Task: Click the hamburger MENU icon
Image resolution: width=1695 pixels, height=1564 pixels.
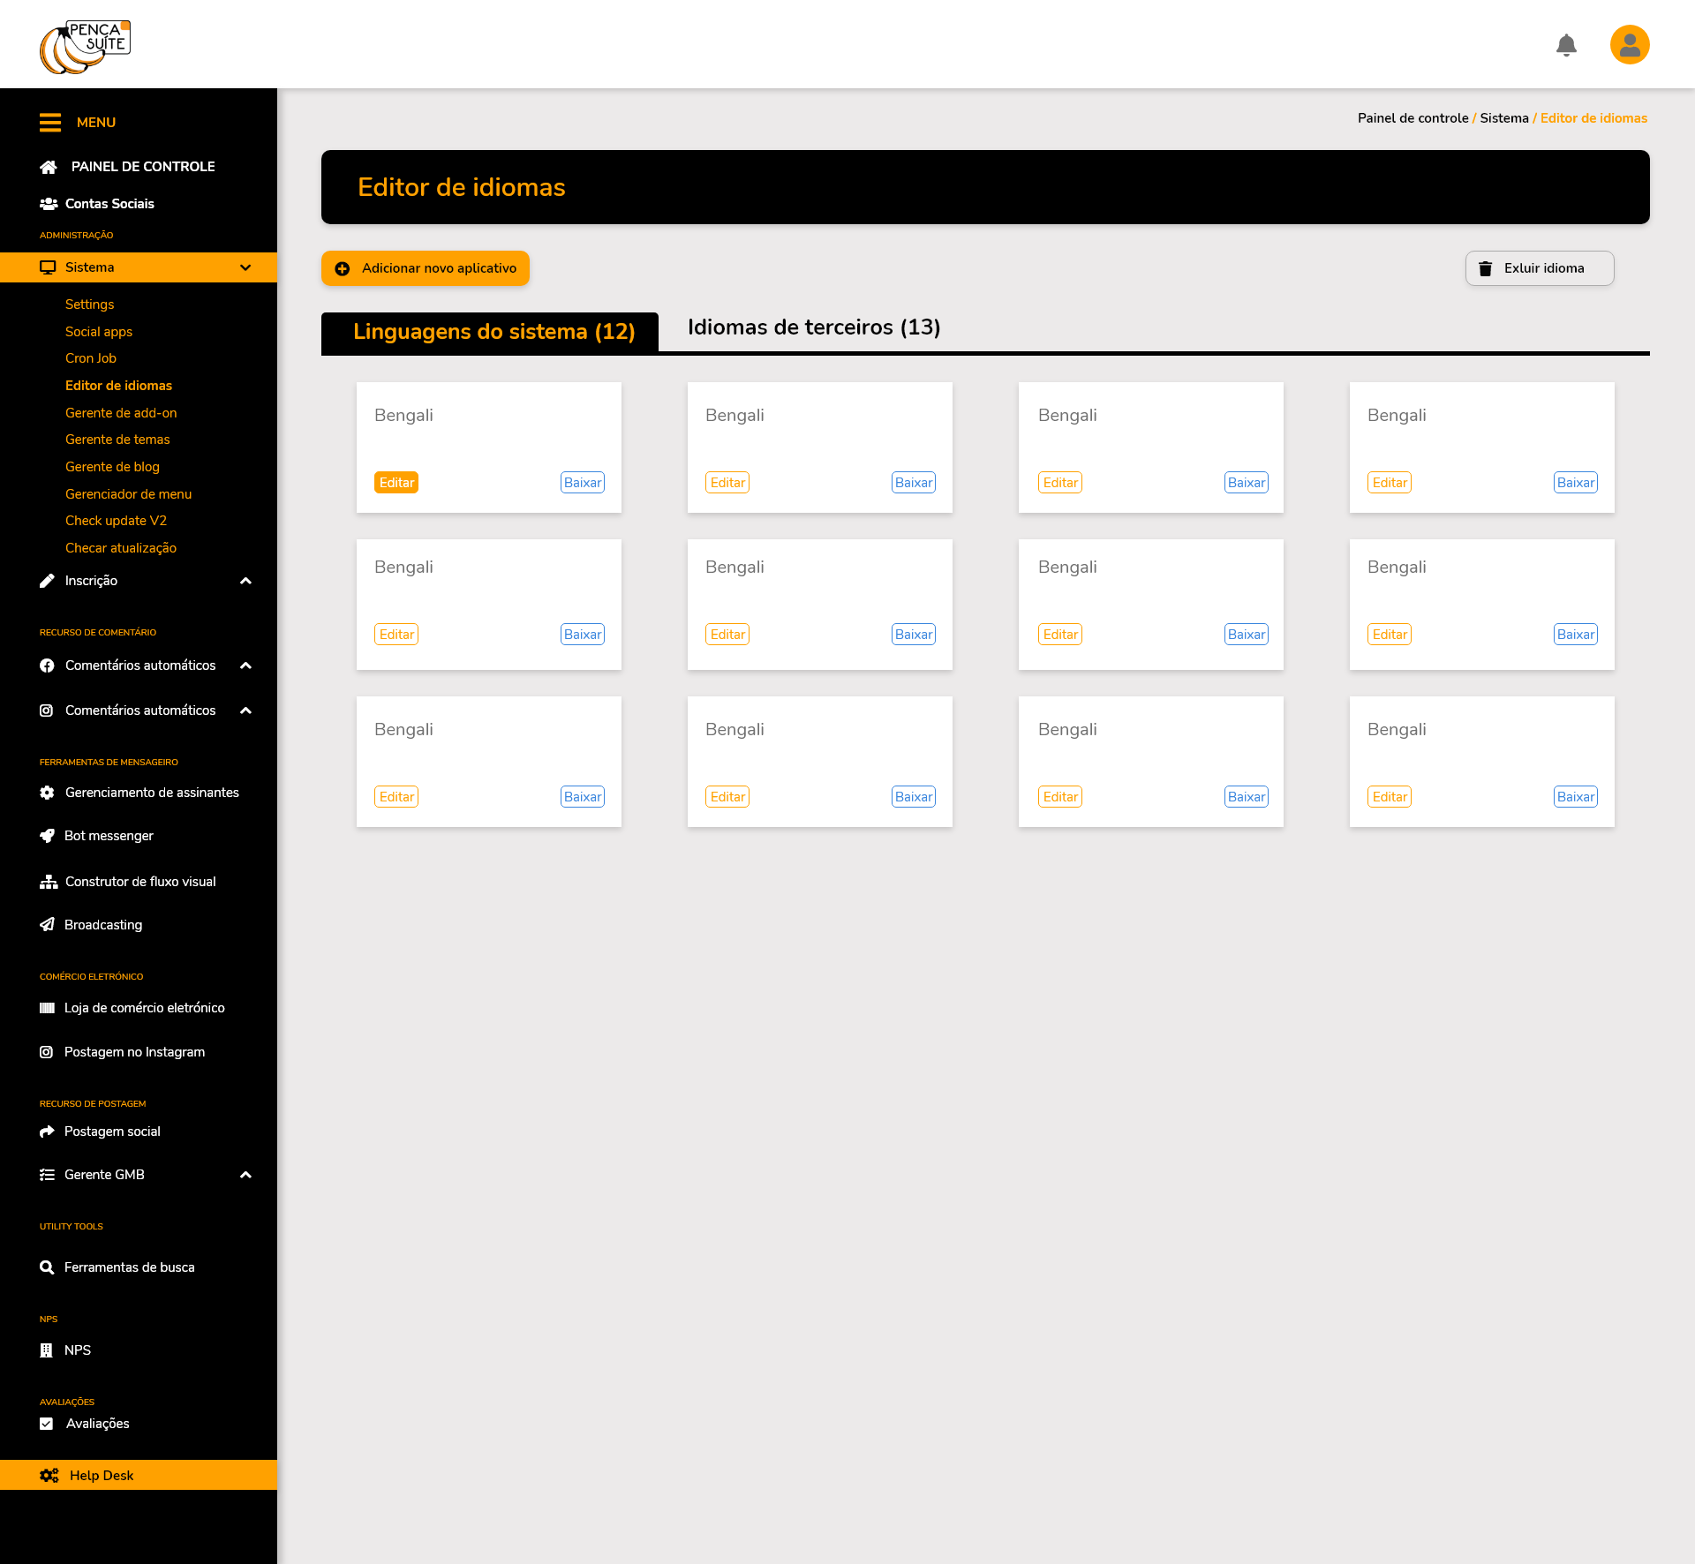Action: pyautogui.click(x=50, y=123)
